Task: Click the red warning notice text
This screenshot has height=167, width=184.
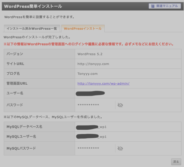Action: [89, 44]
